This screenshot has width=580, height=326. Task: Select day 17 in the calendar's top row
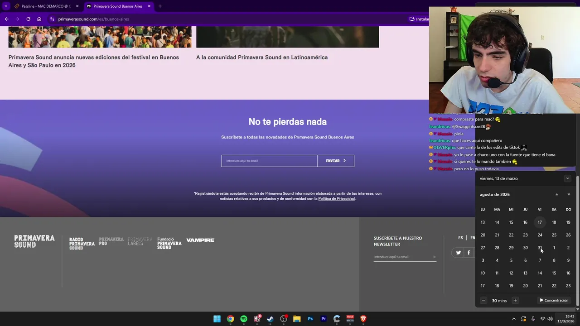point(540,222)
